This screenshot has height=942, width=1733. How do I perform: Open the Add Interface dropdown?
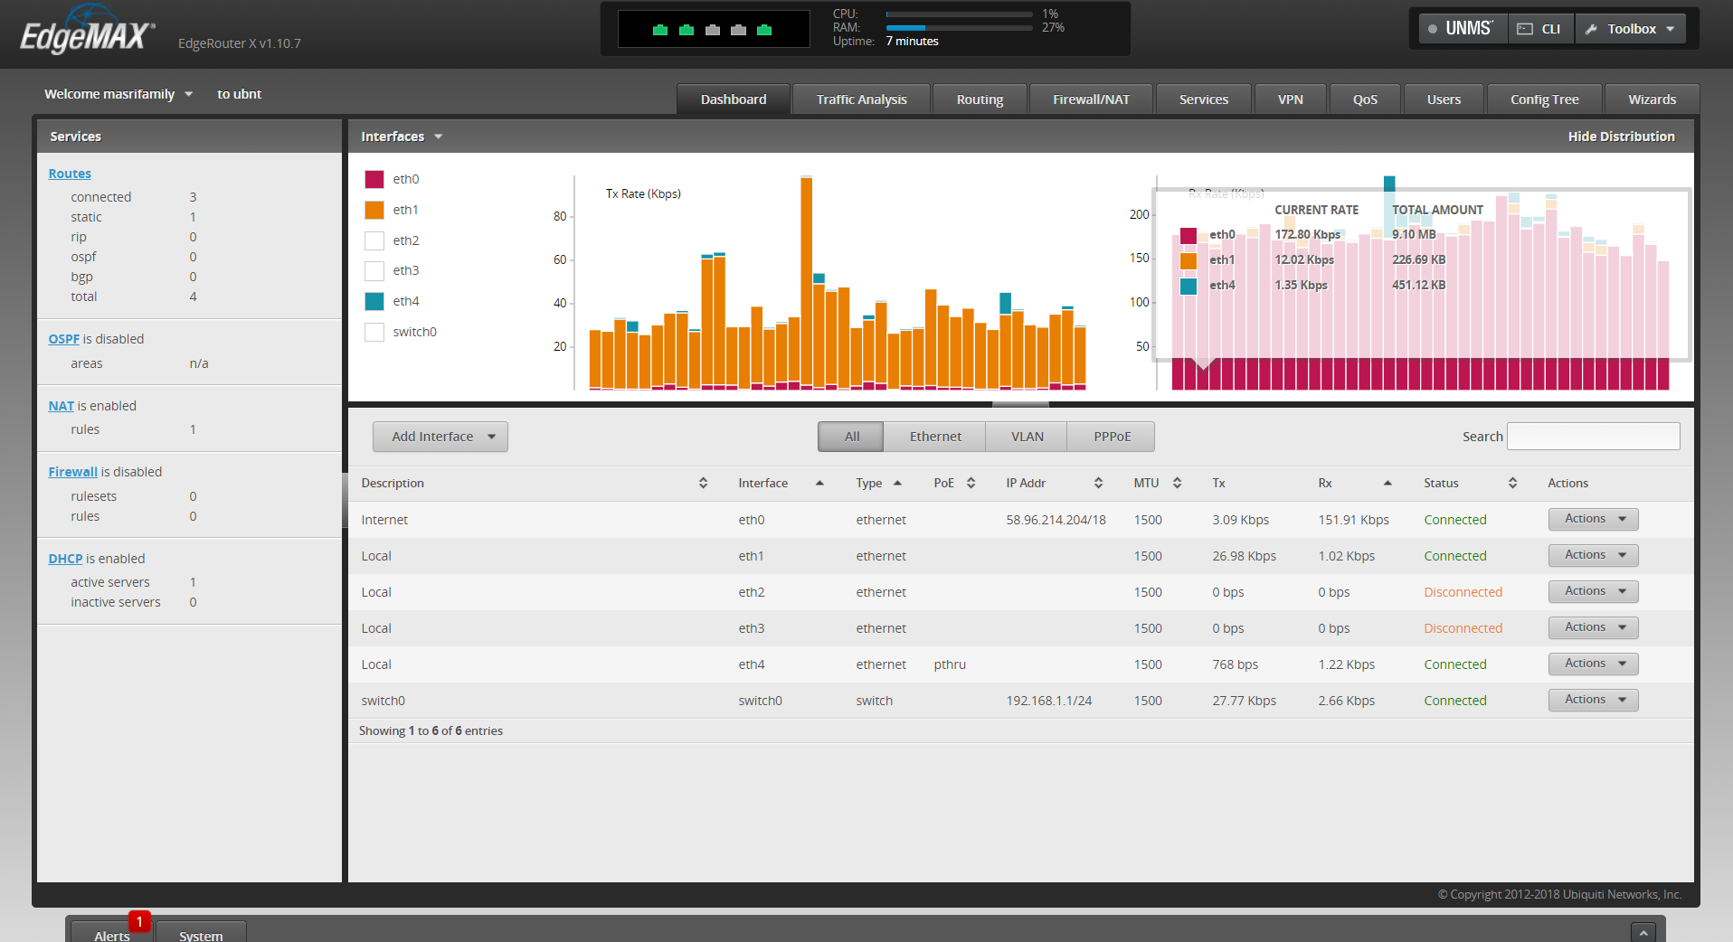pos(440,437)
